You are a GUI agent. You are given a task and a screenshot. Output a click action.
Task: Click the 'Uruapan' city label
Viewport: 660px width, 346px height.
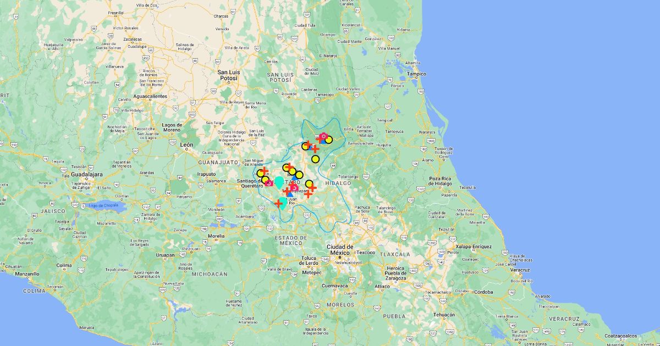pyautogui.click(x=164, y=255)
